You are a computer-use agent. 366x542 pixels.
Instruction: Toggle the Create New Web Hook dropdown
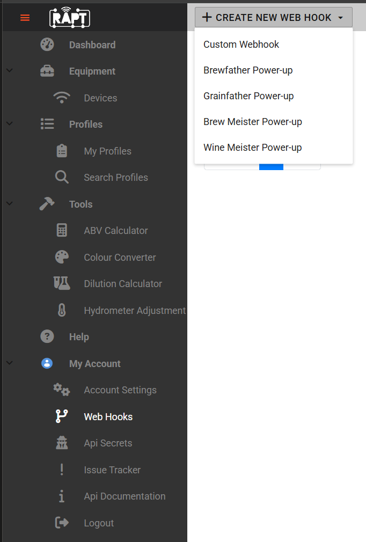coord(273,17)
